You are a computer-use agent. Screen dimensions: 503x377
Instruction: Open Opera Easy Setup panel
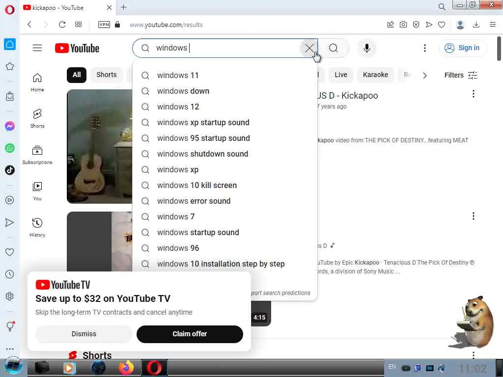492,25
